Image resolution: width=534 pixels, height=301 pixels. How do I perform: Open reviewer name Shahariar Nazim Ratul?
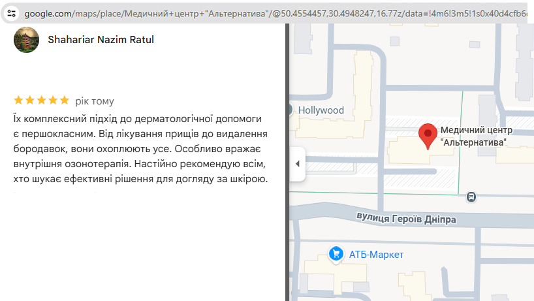point(101,40)
